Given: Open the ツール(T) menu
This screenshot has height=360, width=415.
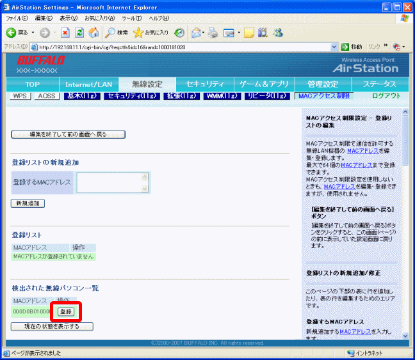Looking at the screenshot, I should [132, 19].
